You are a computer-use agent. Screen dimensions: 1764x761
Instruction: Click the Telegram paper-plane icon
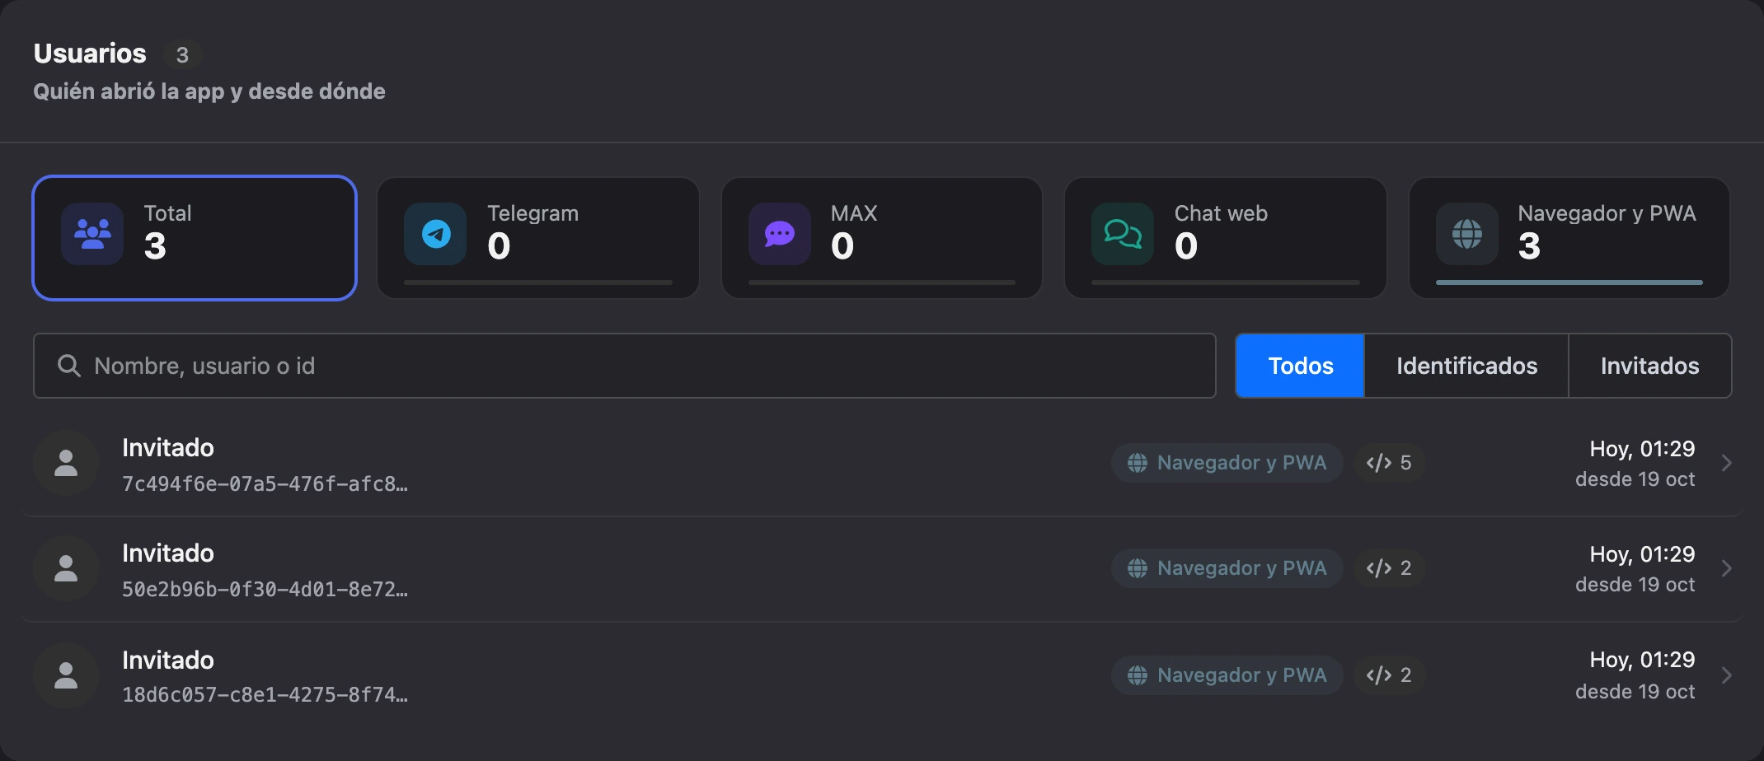(435, 234)
